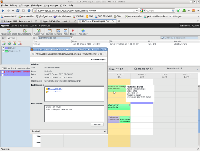Click the purple sogo.test color swatch
The image size is (200, 151).
coord(6,48)
